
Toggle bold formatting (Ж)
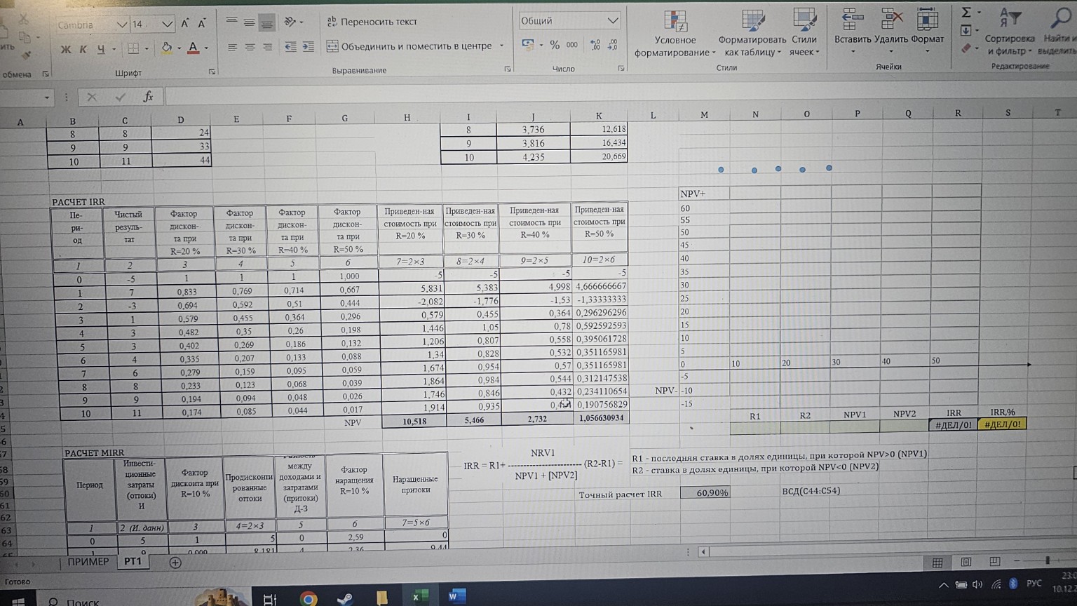pyautogui.click(x=66, y=49)
